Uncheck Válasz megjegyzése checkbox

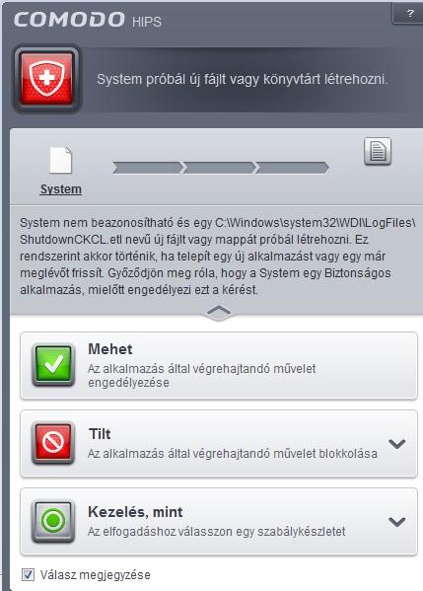coord(28,575)
